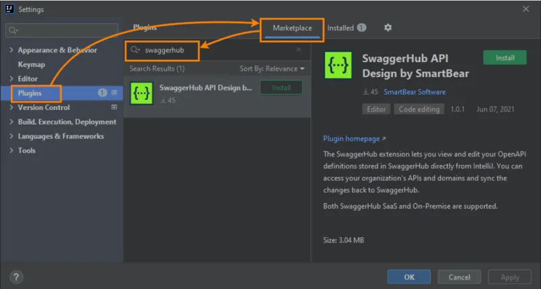Expand the Build, Execution, Deployment node
This screenshot has width=541, height=289.
pos(11,122)
